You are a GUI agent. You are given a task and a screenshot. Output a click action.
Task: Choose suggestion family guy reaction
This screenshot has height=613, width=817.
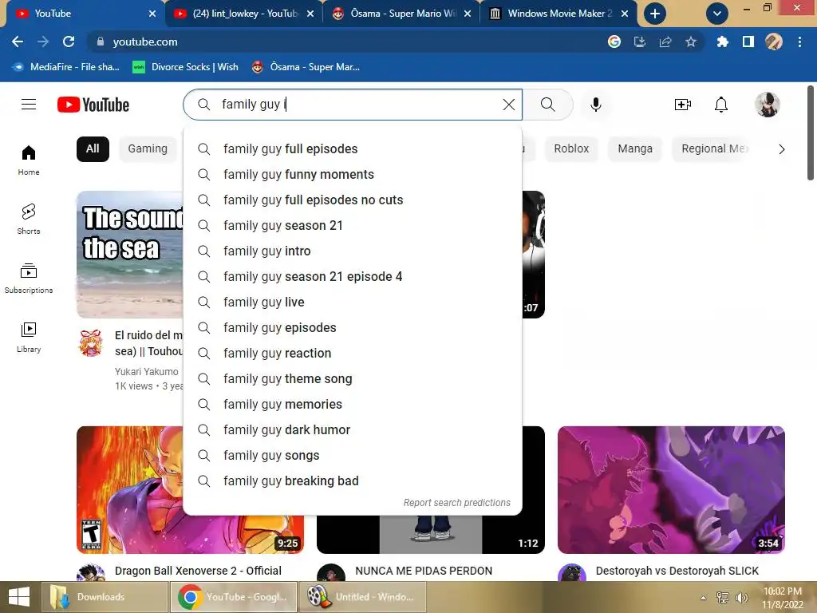tap(353, 354)
